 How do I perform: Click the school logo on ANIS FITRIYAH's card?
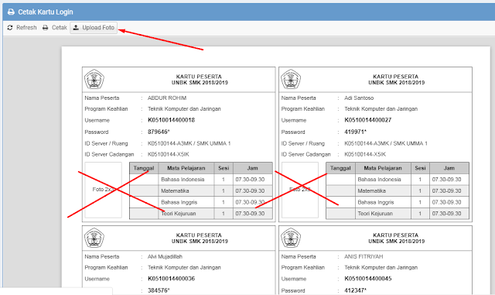coord(291,238)
